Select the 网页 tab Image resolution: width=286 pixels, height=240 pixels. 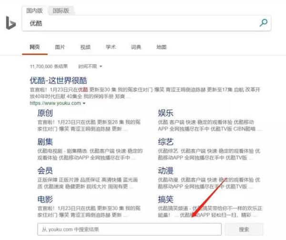click(35, 47)
